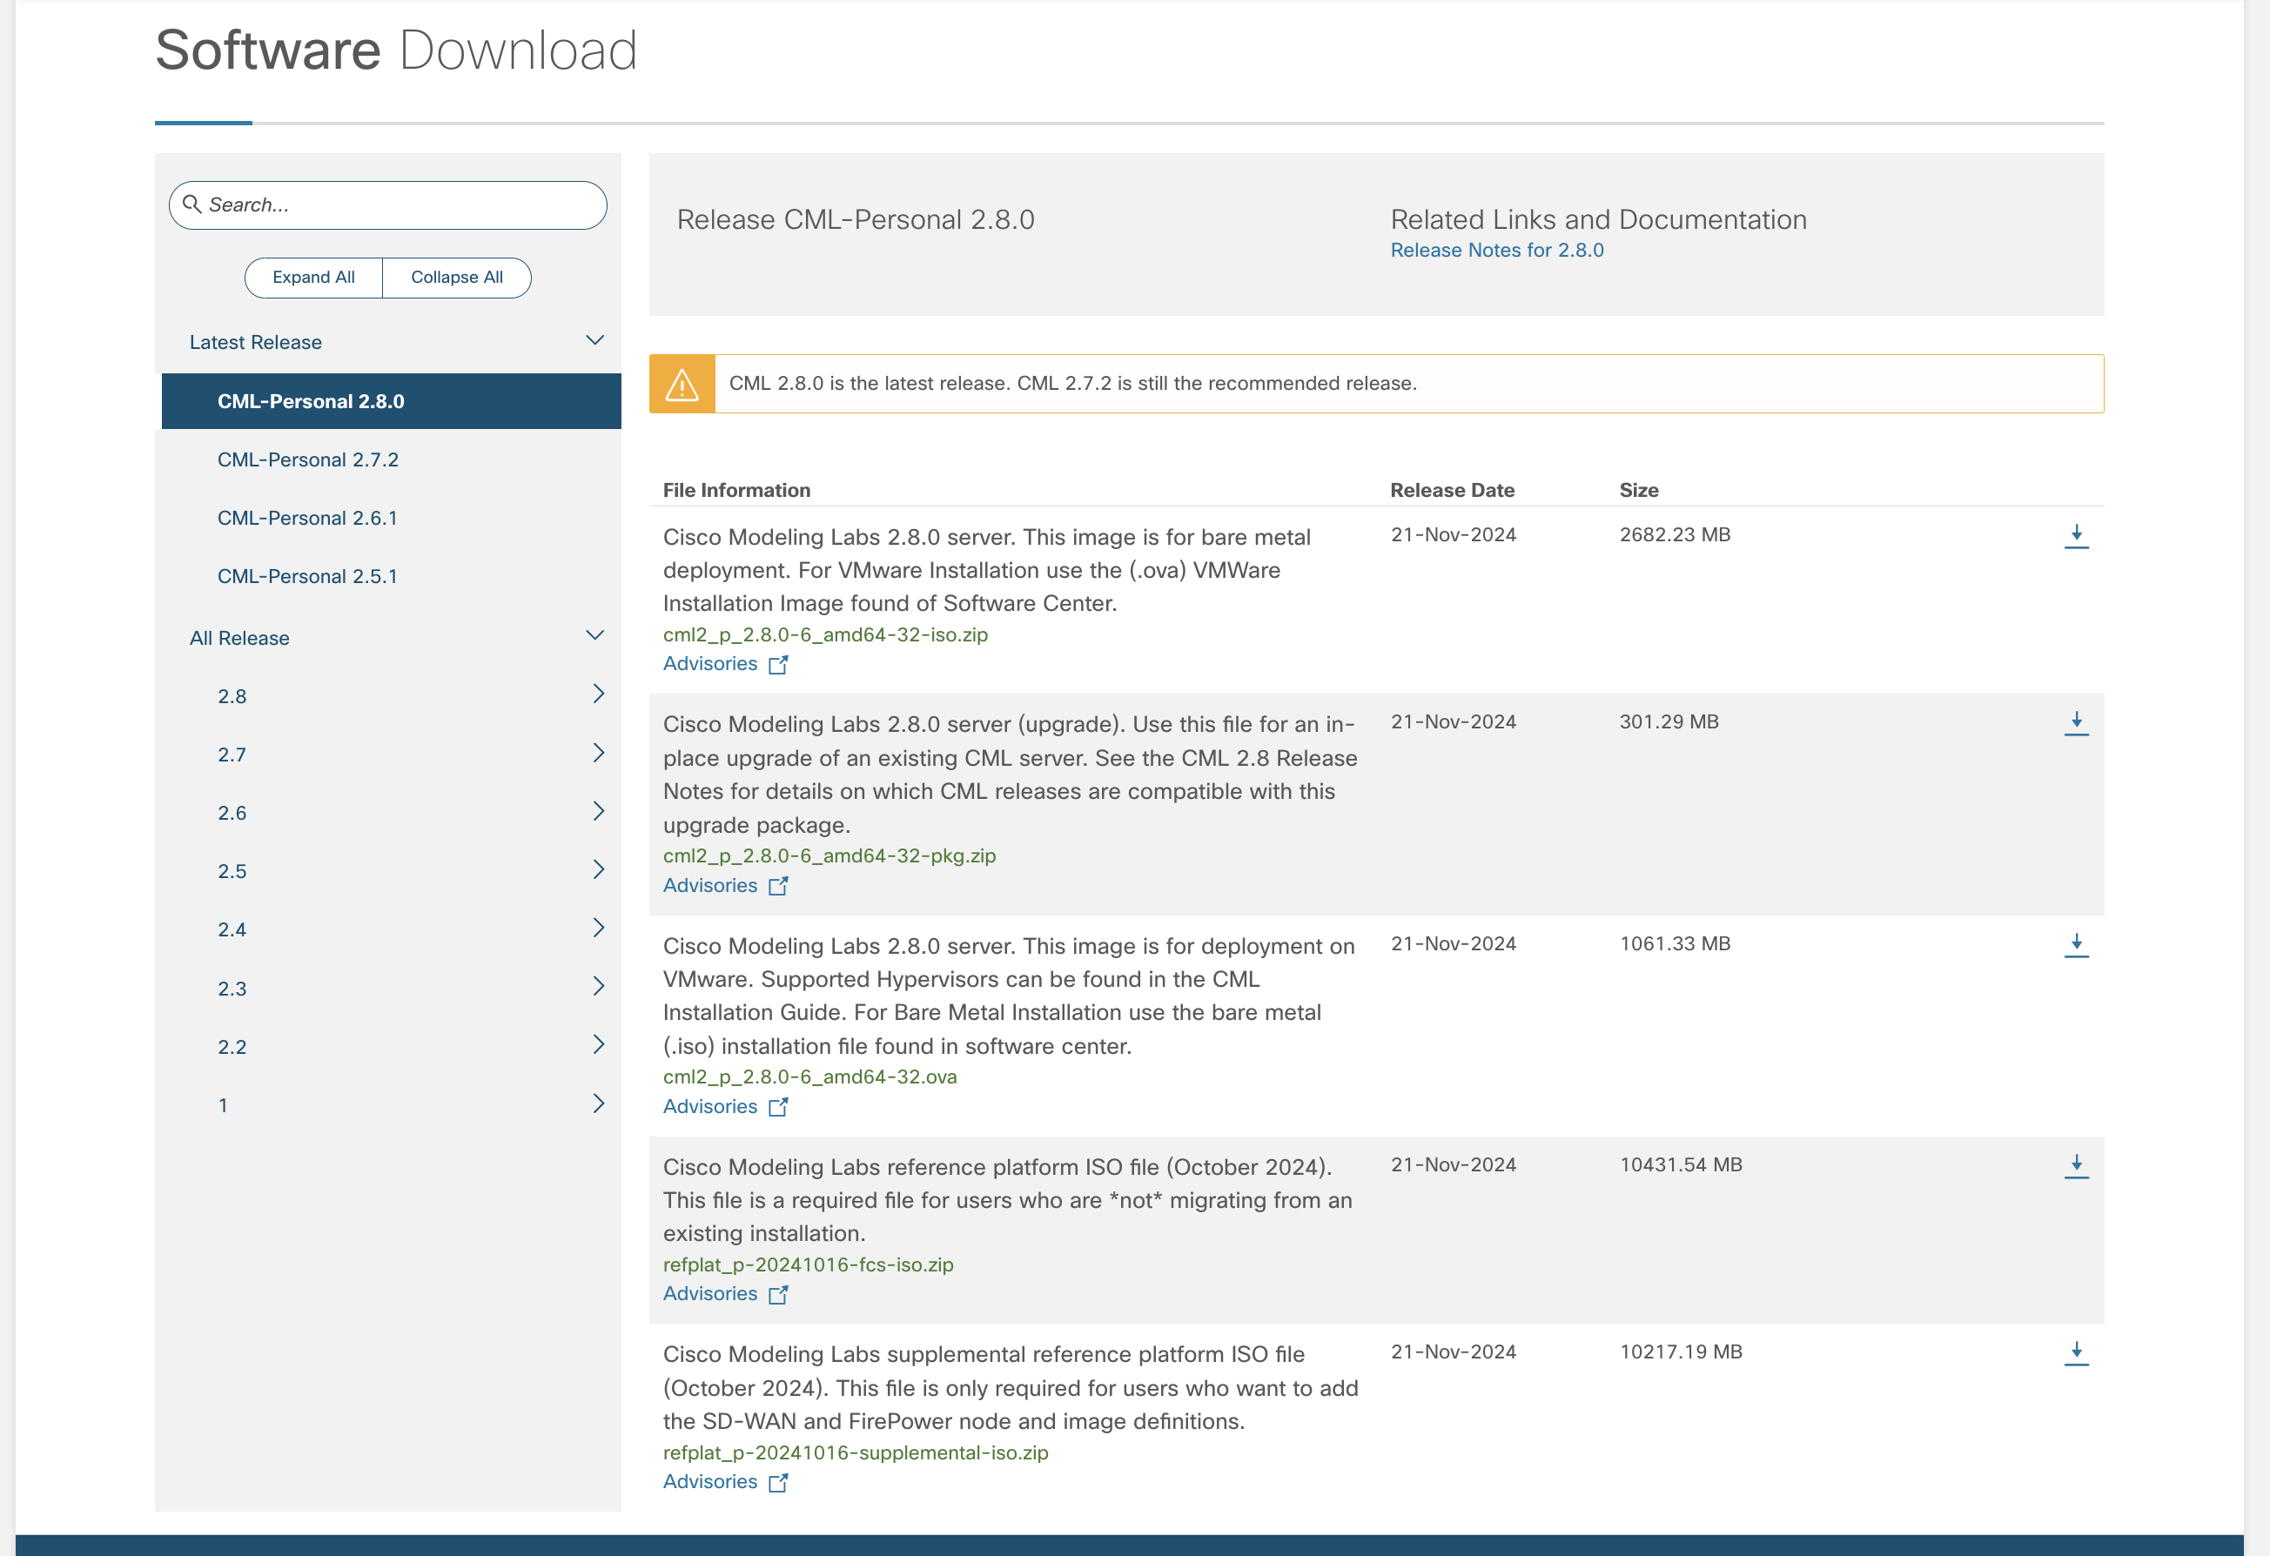Expand the 2.8 release group

tap(598, 694)
